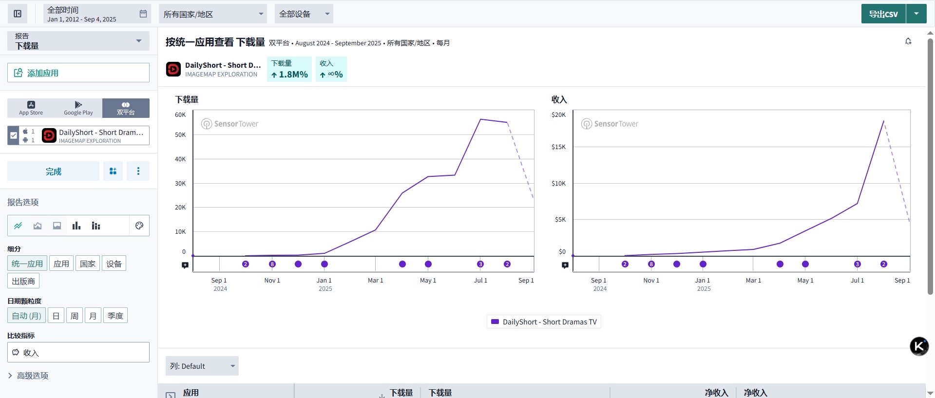The height and width of the screenshot is (398, 935).
Task: Open 报告 下载量 report dropdown
Action: click(x=78, y=41)
